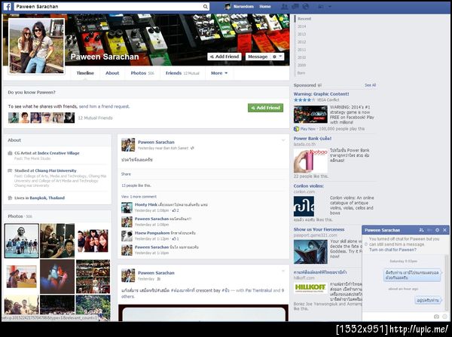The height and width of the screenshot is (337, 452).
Task: Close the Paween Sarachan chat window
Action: pos(444,230)
